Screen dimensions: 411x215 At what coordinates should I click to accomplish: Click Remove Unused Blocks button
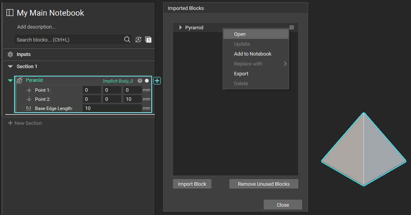pos(264,184)
